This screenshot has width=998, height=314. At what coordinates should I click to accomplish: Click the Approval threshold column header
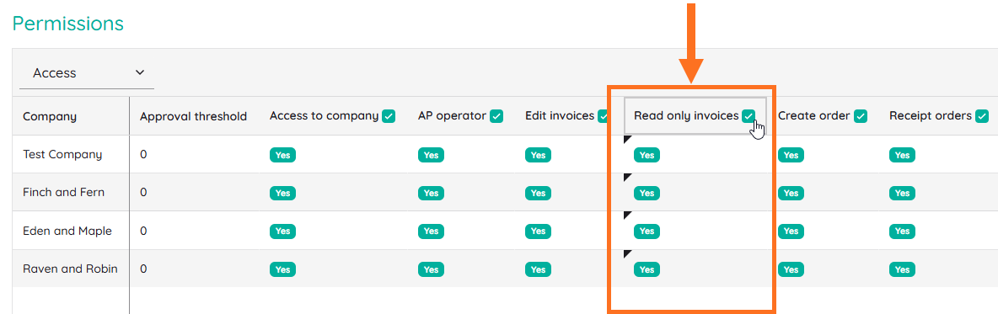coord(194,116)
